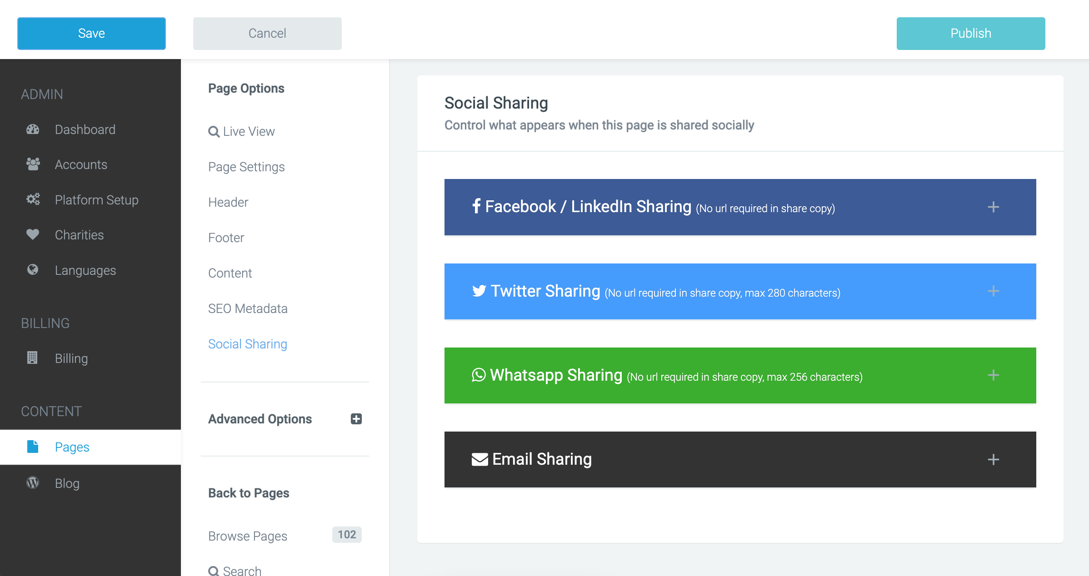The height and width of the screenshot is (576, 1089).
Task: Click the Page Options heading
Action: click(246, 88)
